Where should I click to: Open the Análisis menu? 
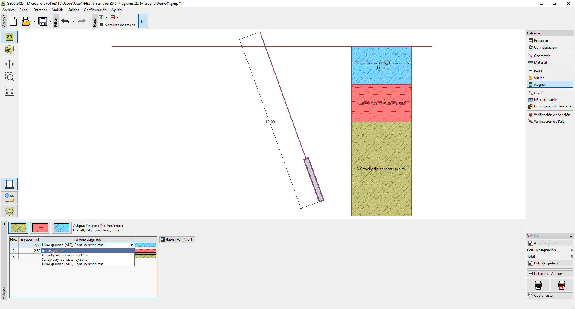click(x=57, y=10)
